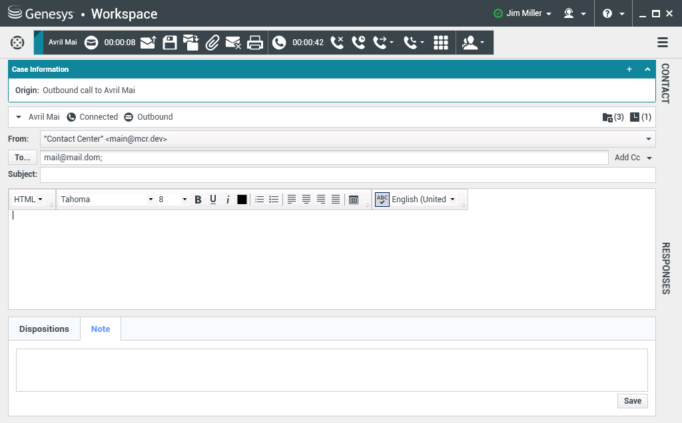Screen dimensions: 682x423
Task: Toggle bold text formatting
Action: coord(198,200)
